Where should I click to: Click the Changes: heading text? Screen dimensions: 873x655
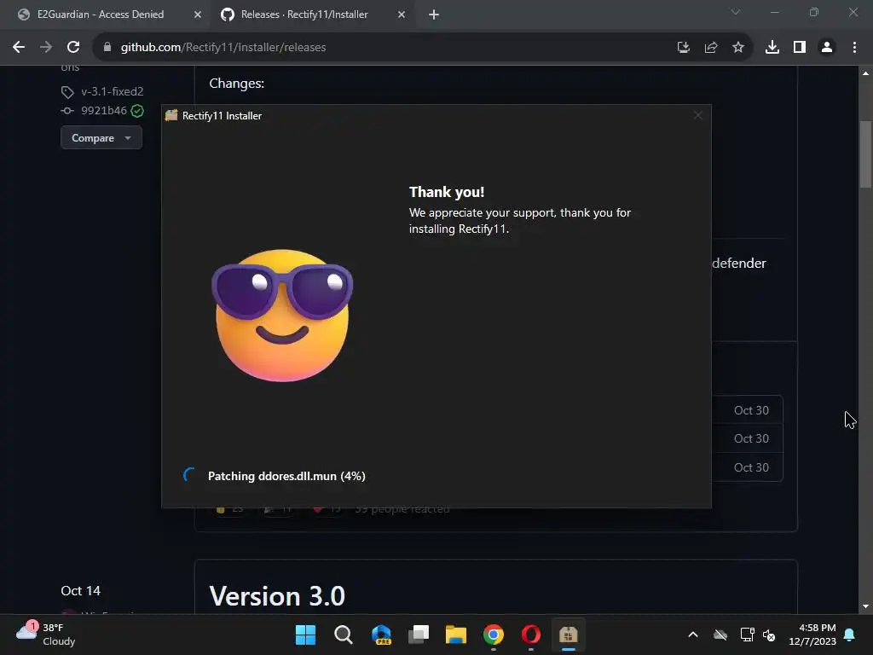(237, 84)
